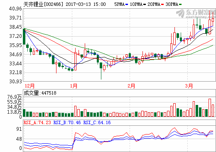Click the last red candlestick on the right
216x152 pixels.
pyautogui.click(x=213, y=19)
